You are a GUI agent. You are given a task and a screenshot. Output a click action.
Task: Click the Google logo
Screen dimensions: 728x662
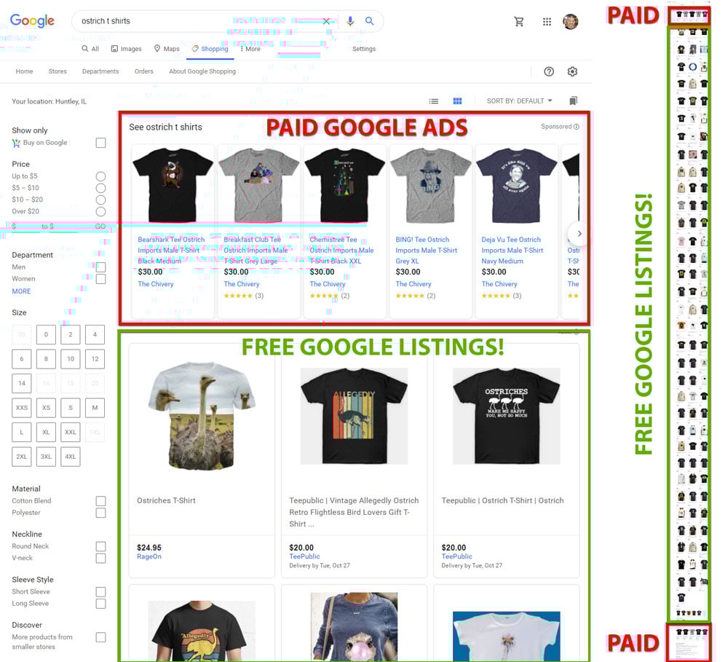(32, 20)
